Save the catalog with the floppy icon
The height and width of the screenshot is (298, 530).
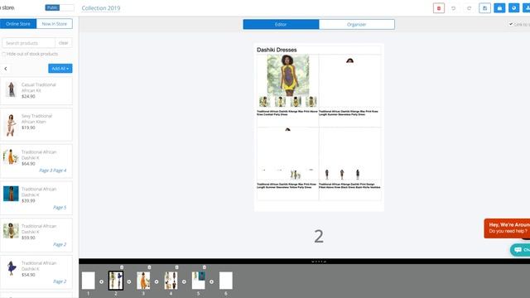(484, 8)
